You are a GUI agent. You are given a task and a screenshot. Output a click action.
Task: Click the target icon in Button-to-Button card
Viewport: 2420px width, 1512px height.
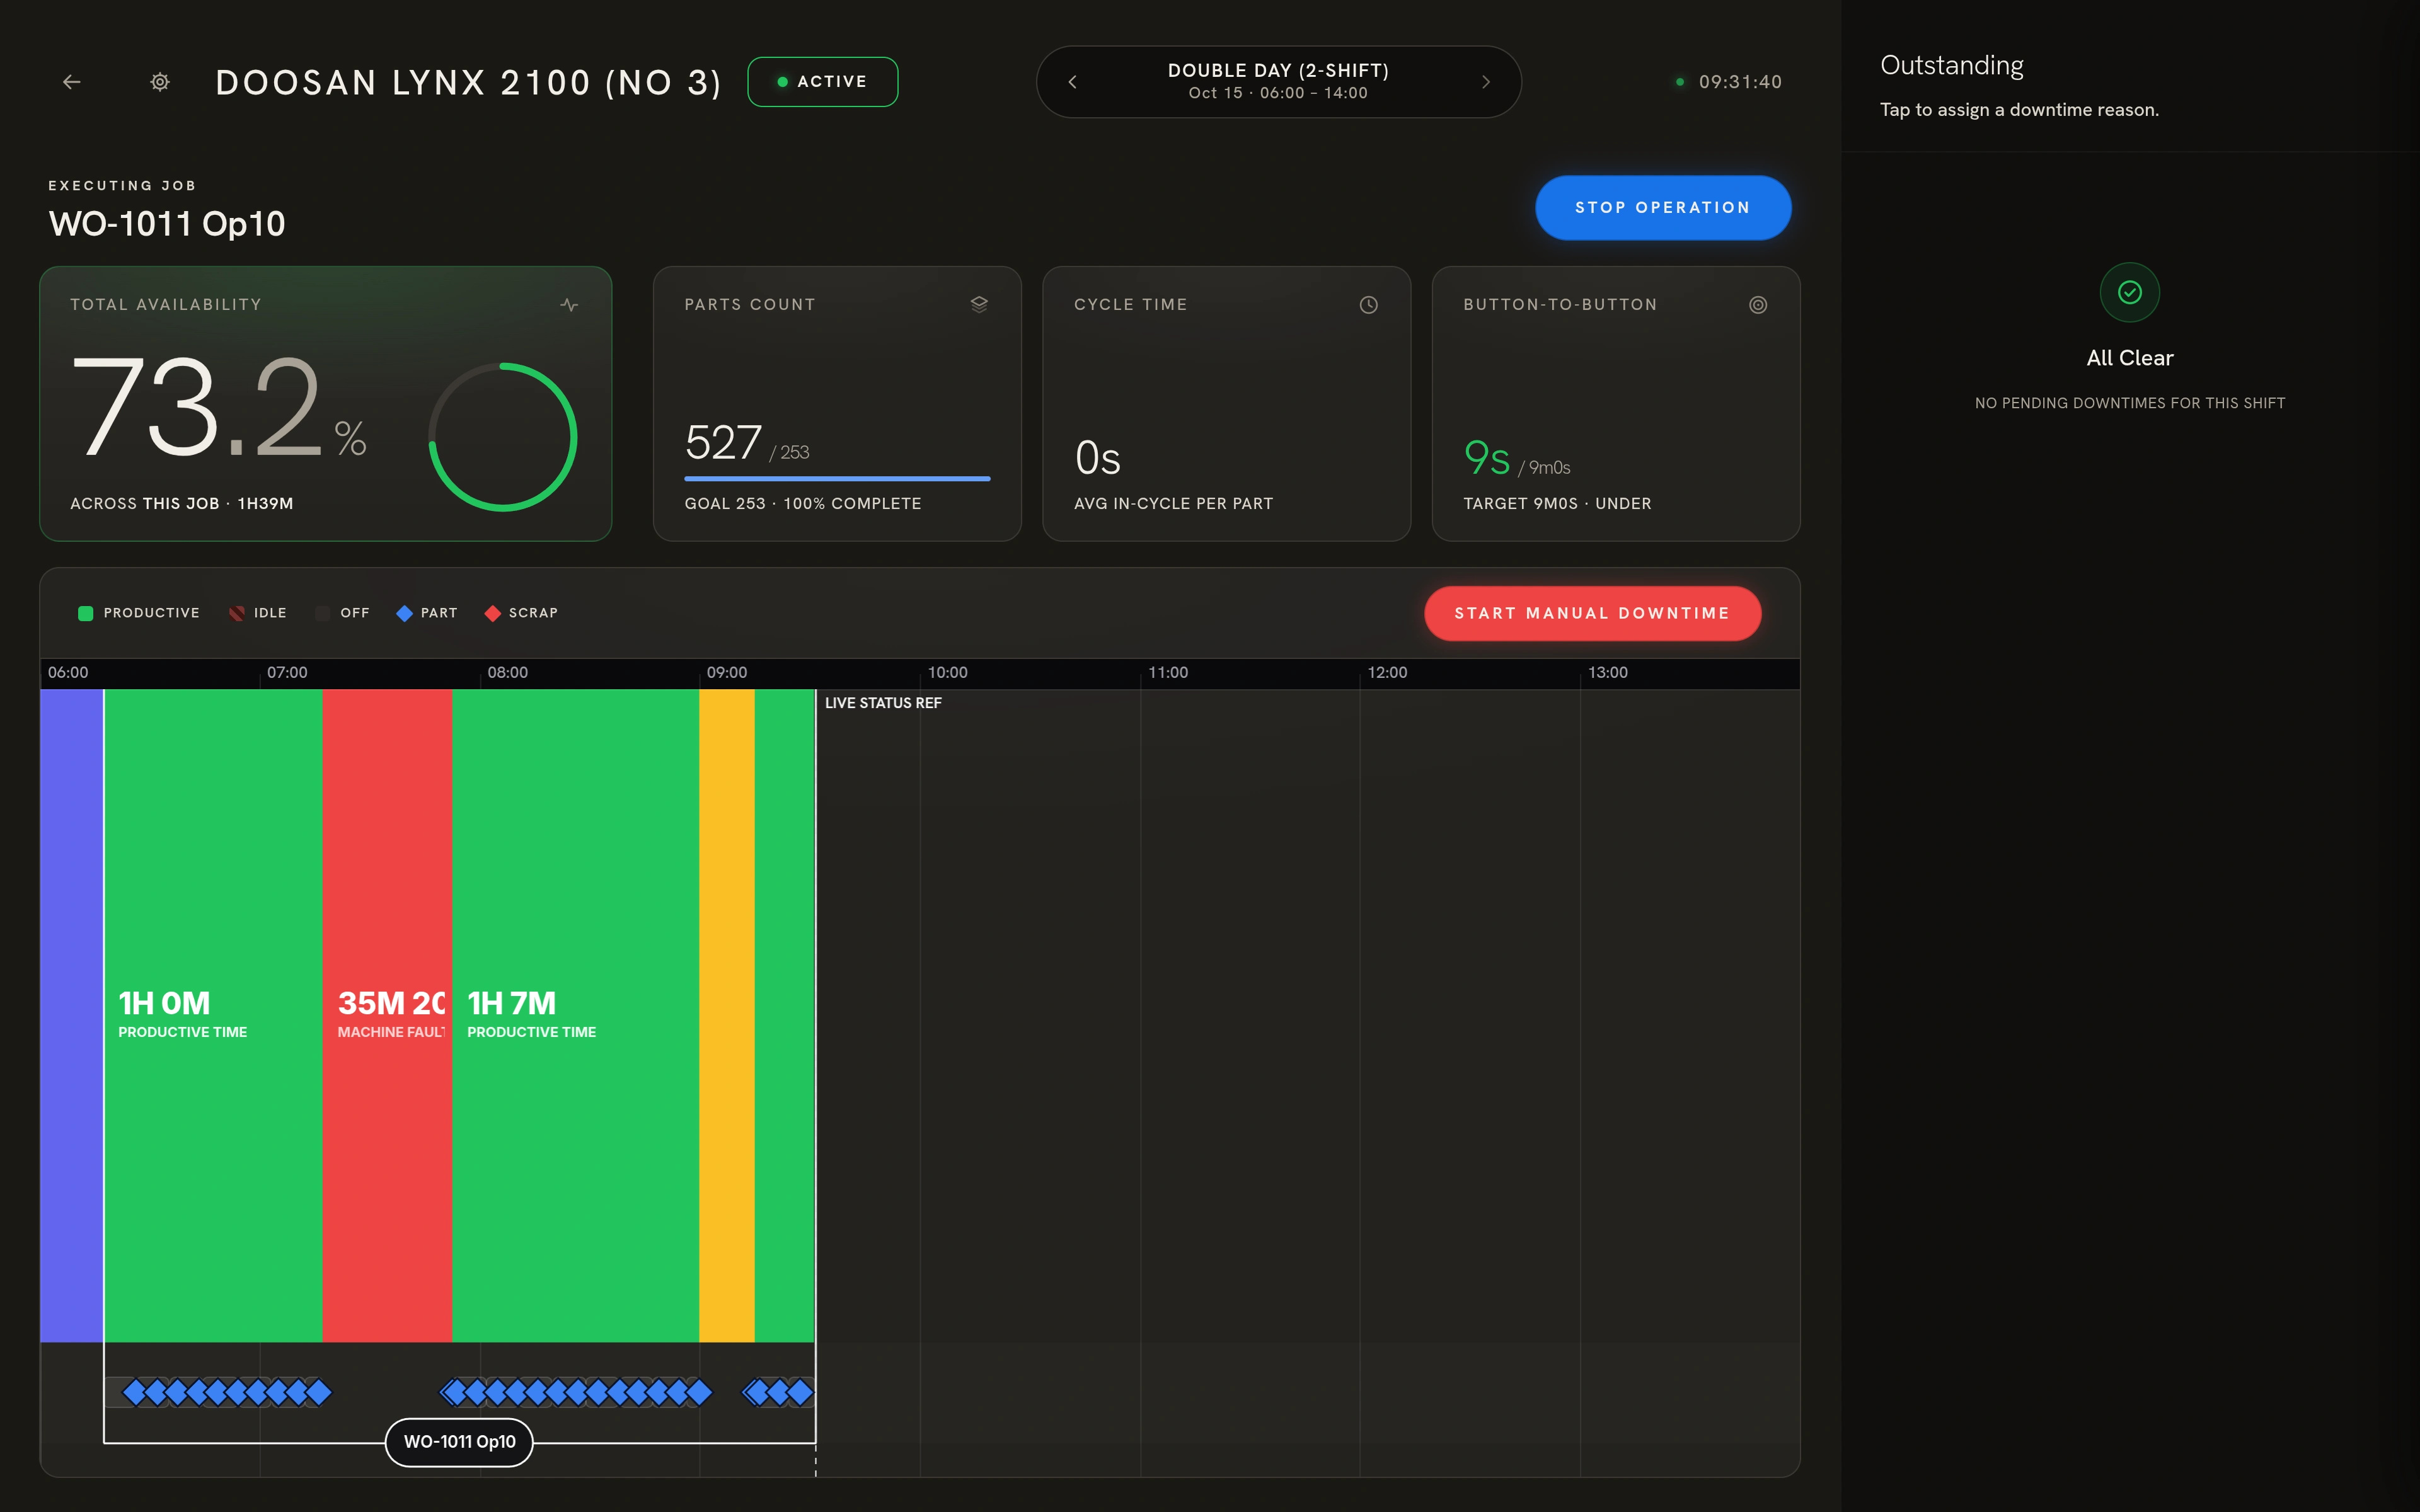pyautogui.click(x=1758, y=305)
